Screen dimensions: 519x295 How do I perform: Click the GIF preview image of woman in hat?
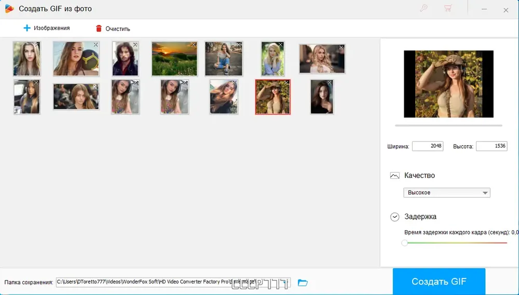click(x=448, y=84)
